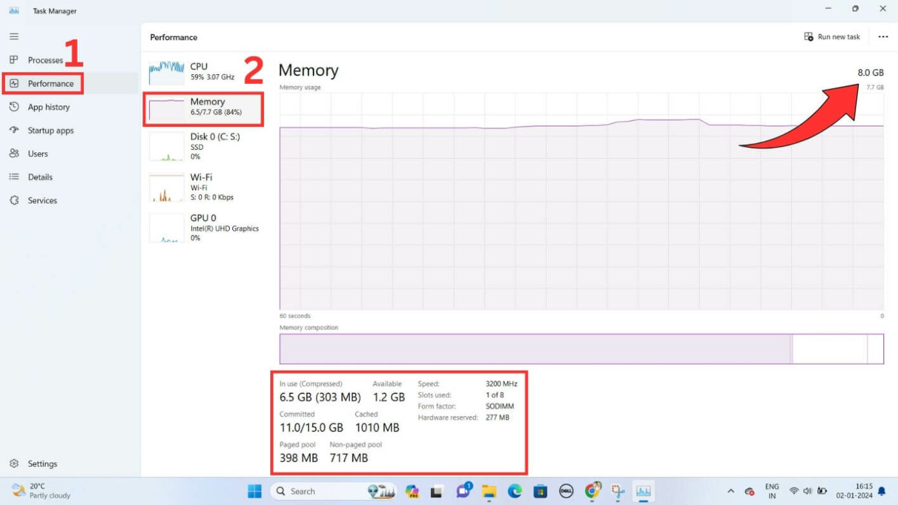Open the more options ellipsis menu
This screenshot has height=505, width=898.
(883, 37)
